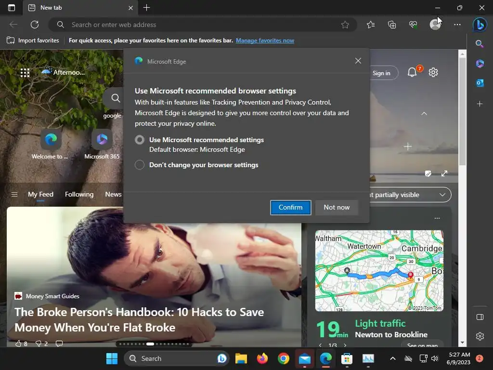Add a site to the sidebar
The height and width of the screenshot is (370, 493).
click(x=480, y=104)
